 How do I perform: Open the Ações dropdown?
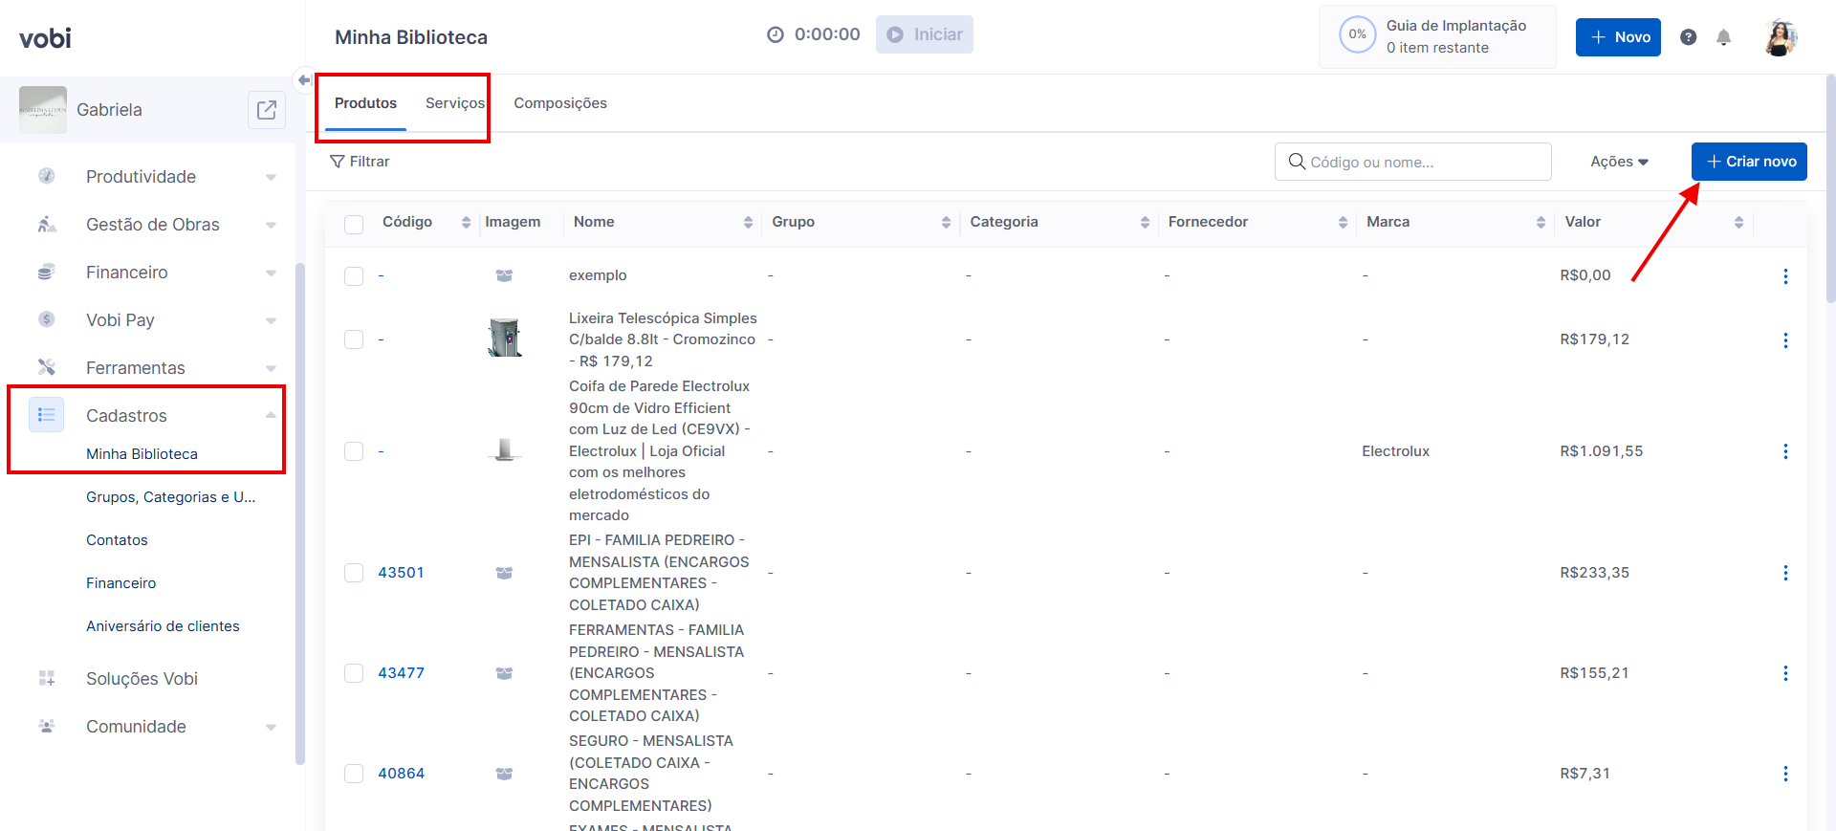tap(1619, 162)
